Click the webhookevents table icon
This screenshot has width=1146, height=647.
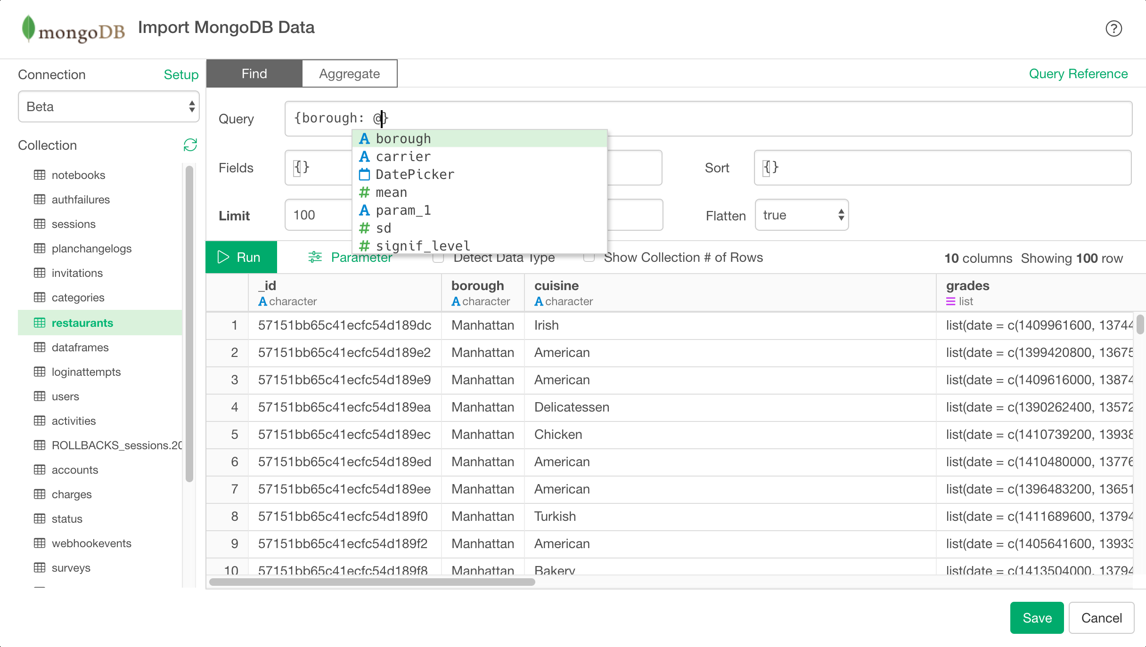(40, 543)
